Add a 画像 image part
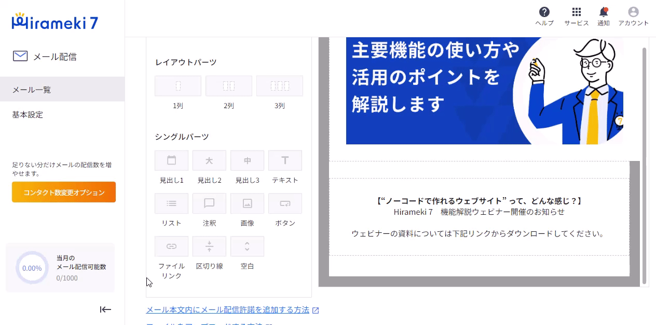Image resolution: width=656 pixels, height=325 pixels. click(247, 203)
